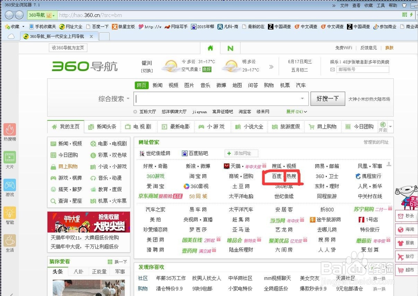The height and width of the screenshot is (296, 418).
Task: Toggle the 开启 switch at tab bar end
Action: click(x=382, y=126)
